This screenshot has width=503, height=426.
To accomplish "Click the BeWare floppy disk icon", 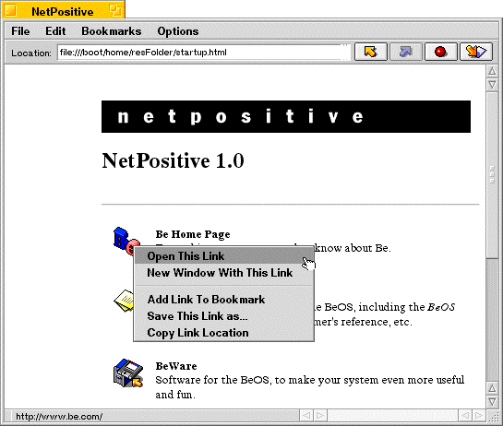I will pyautogui.click(x=128, y=373).
